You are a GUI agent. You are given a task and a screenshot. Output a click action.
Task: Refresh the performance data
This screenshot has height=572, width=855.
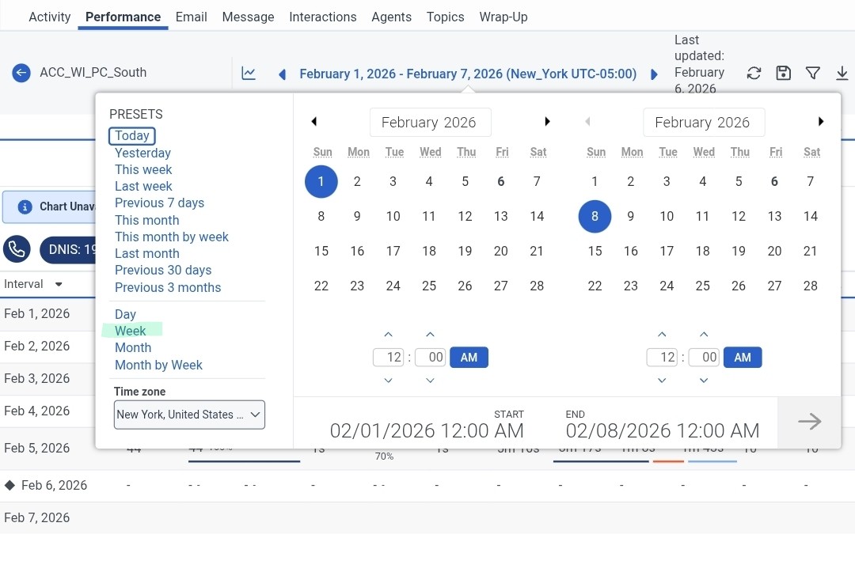point(754,74)
